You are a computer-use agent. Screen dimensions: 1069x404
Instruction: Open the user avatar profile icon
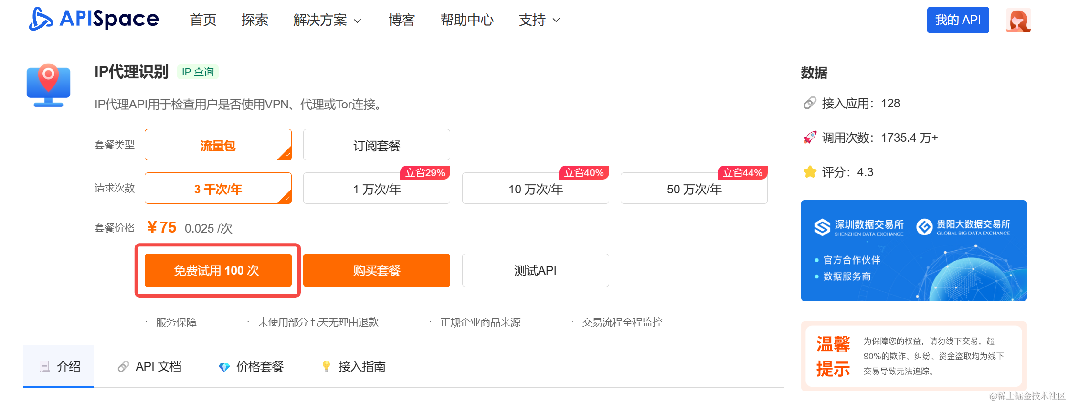click(1018, 20)
